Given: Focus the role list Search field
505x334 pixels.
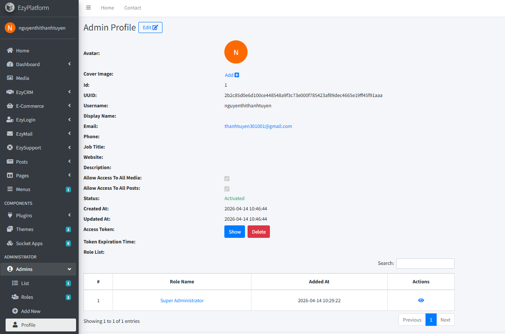Looking at the screenshot, I should click(x=425, y=264).
